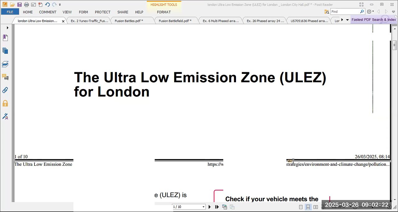The width and height of the screenshot is (398, 212).
Task: Click the page URL text beginning with https
Action: (215, 164)
